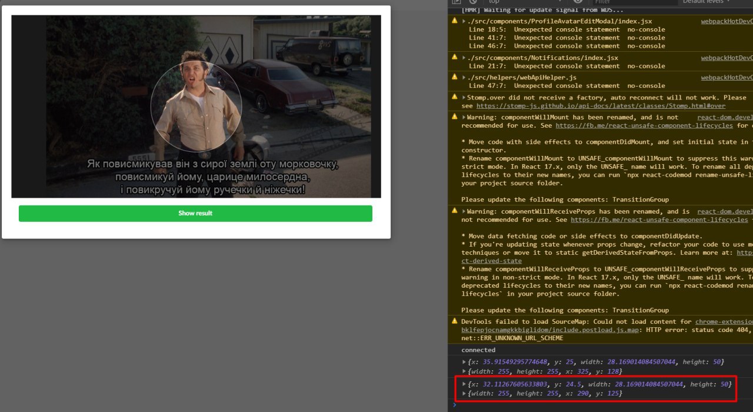Image resolution: width=753 pixels, height=412 pixels.
Task: Expand the componentWillReceiveProps renamed warning
Action: (465, 211)
